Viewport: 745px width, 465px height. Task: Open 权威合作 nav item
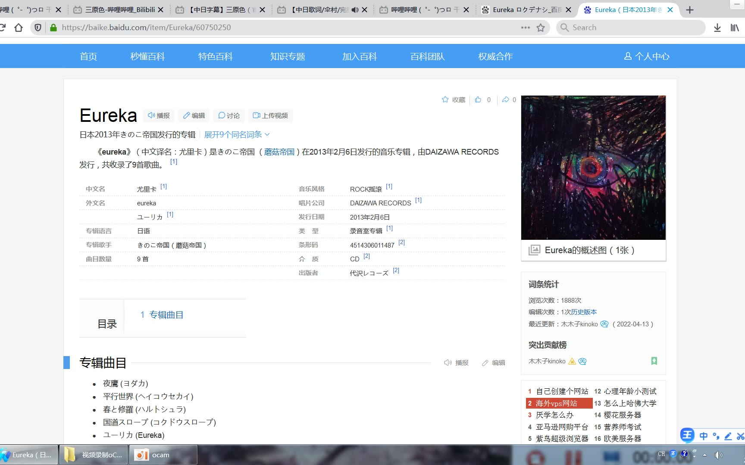tap(495, 56)
